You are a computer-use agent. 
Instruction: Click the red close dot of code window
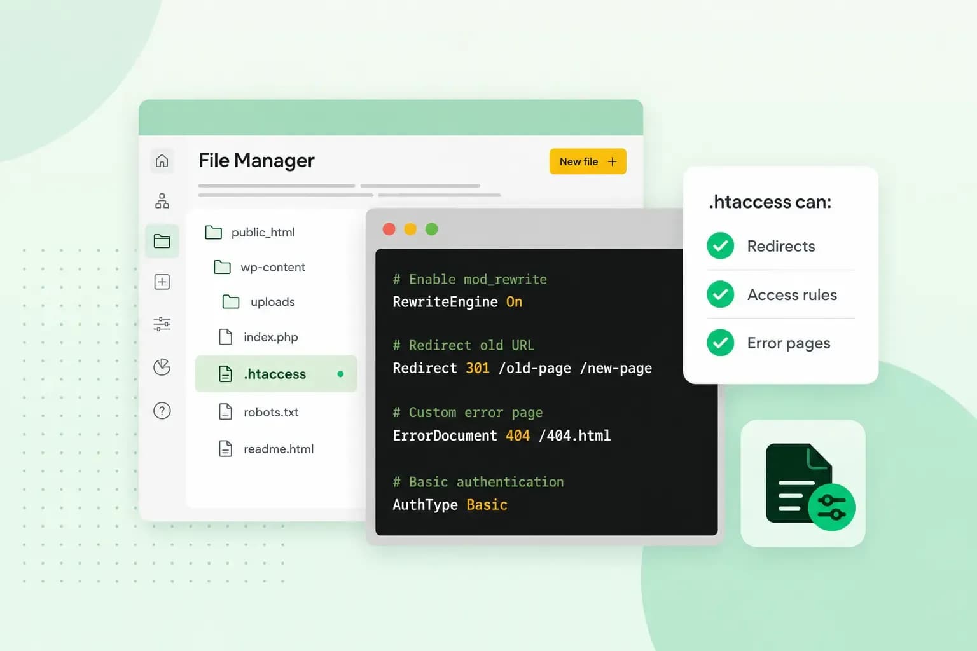point(389,229)
